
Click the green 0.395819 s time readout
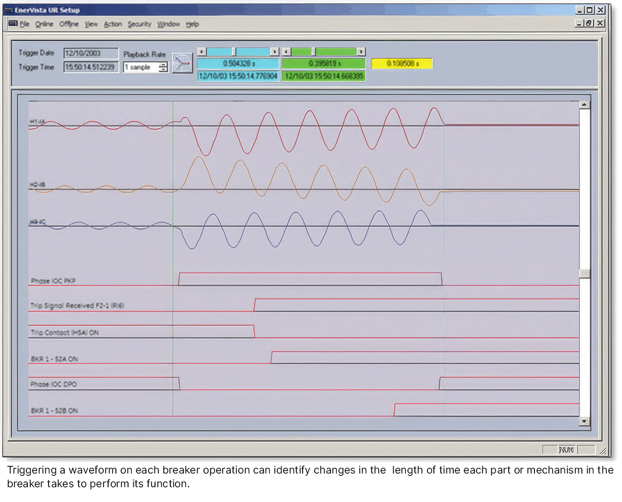pyautogui.click(x=323, y=63)
